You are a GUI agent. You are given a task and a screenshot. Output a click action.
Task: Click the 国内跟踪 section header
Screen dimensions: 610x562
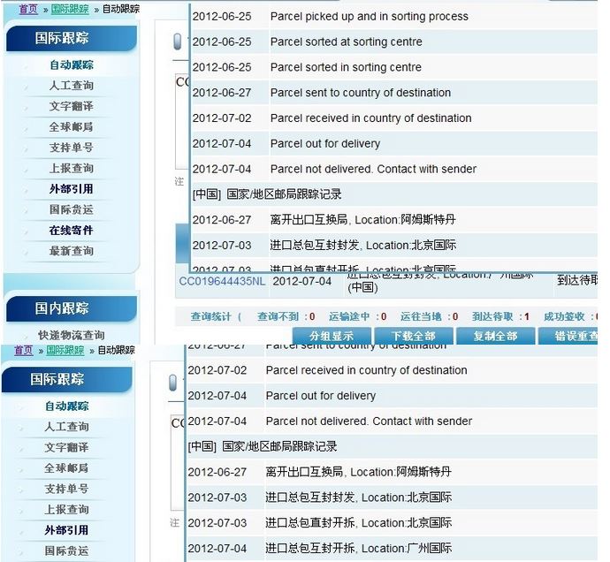pos(62,308)
